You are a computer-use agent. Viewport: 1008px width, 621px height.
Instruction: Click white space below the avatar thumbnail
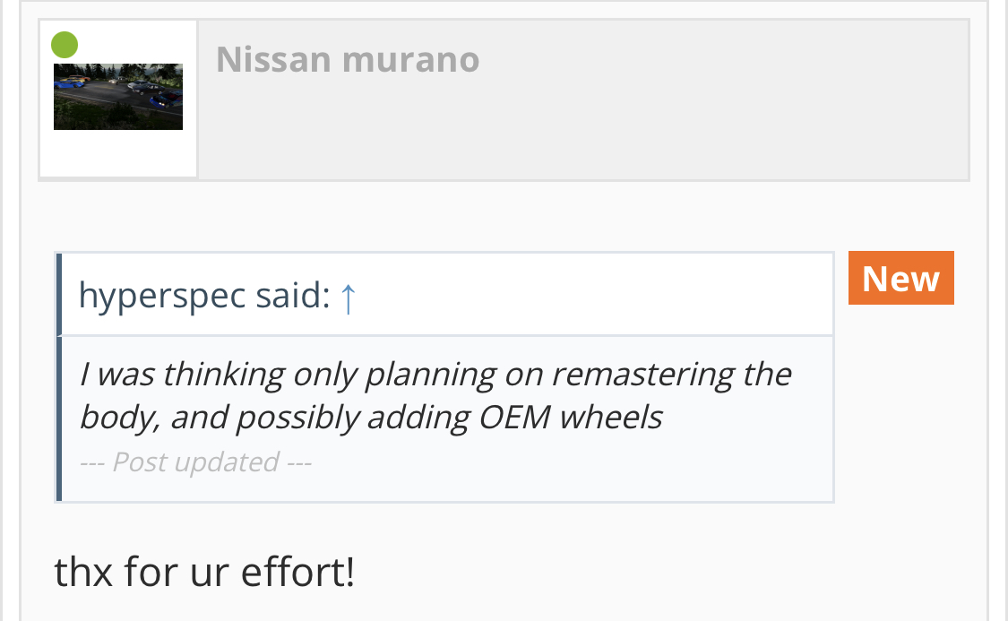[118, 153]
